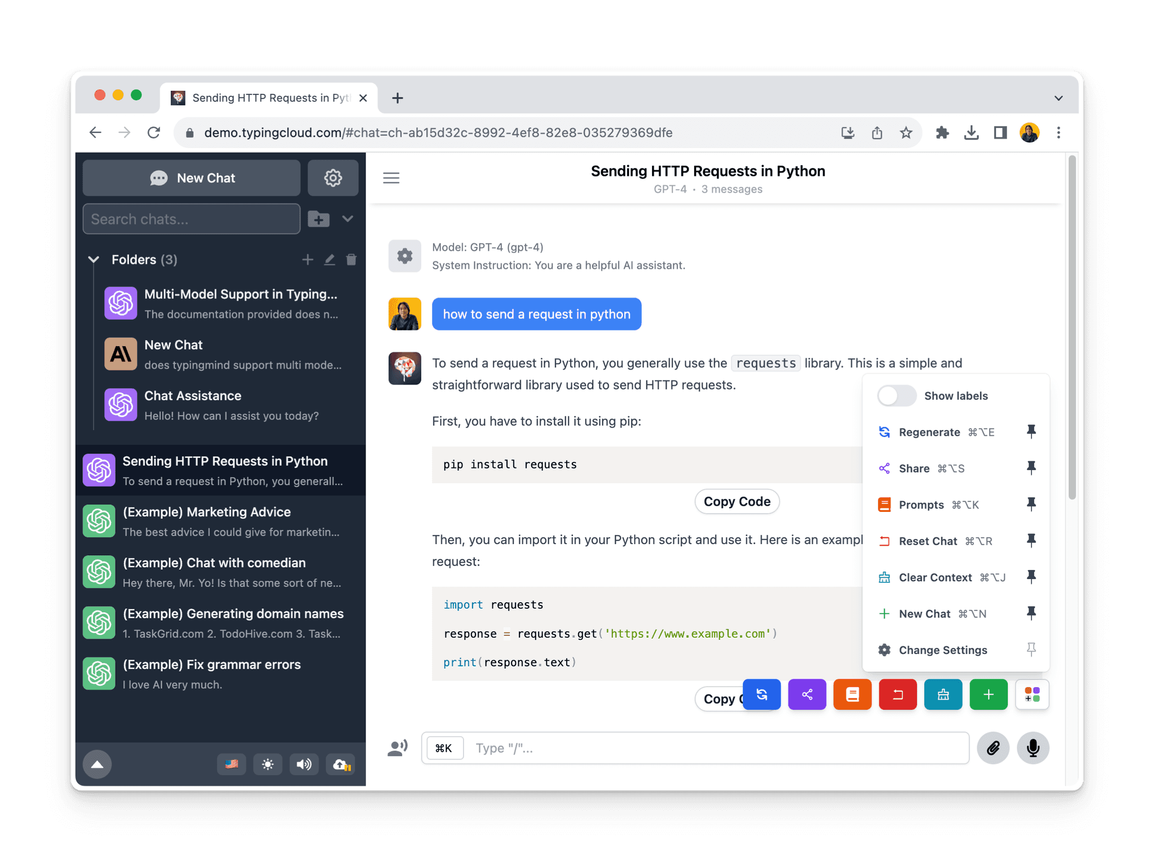1155x862 pixels.
Task: Click the green New Chat plus icon
Action: point(988,695)
